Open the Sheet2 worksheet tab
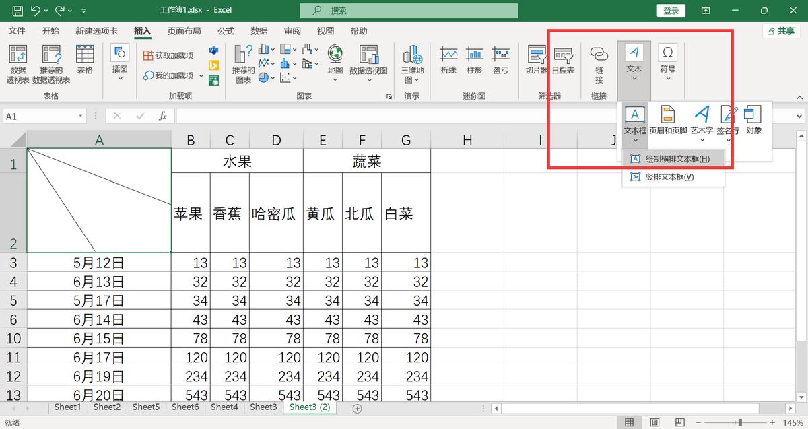The image size is (808, 429). coord(106,407)
